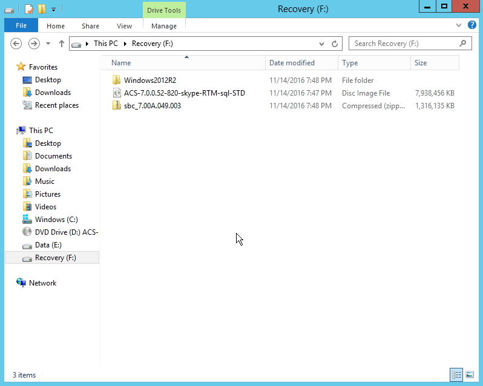Open the address bar history dropdown
483x386 pixels.
tap(321, 44)
